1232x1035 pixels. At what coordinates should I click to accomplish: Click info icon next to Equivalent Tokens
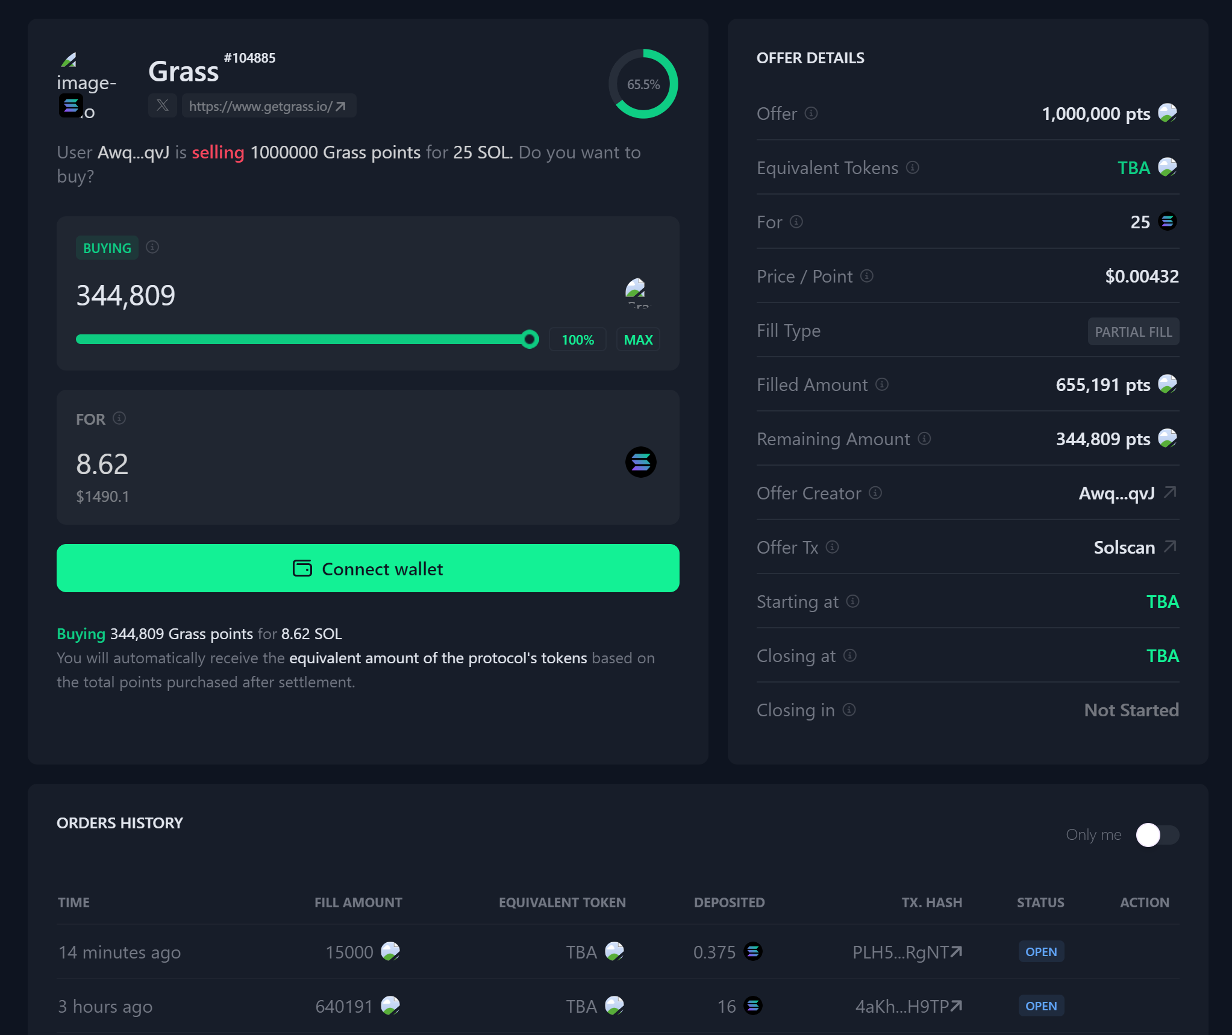[x=912, y=167]
